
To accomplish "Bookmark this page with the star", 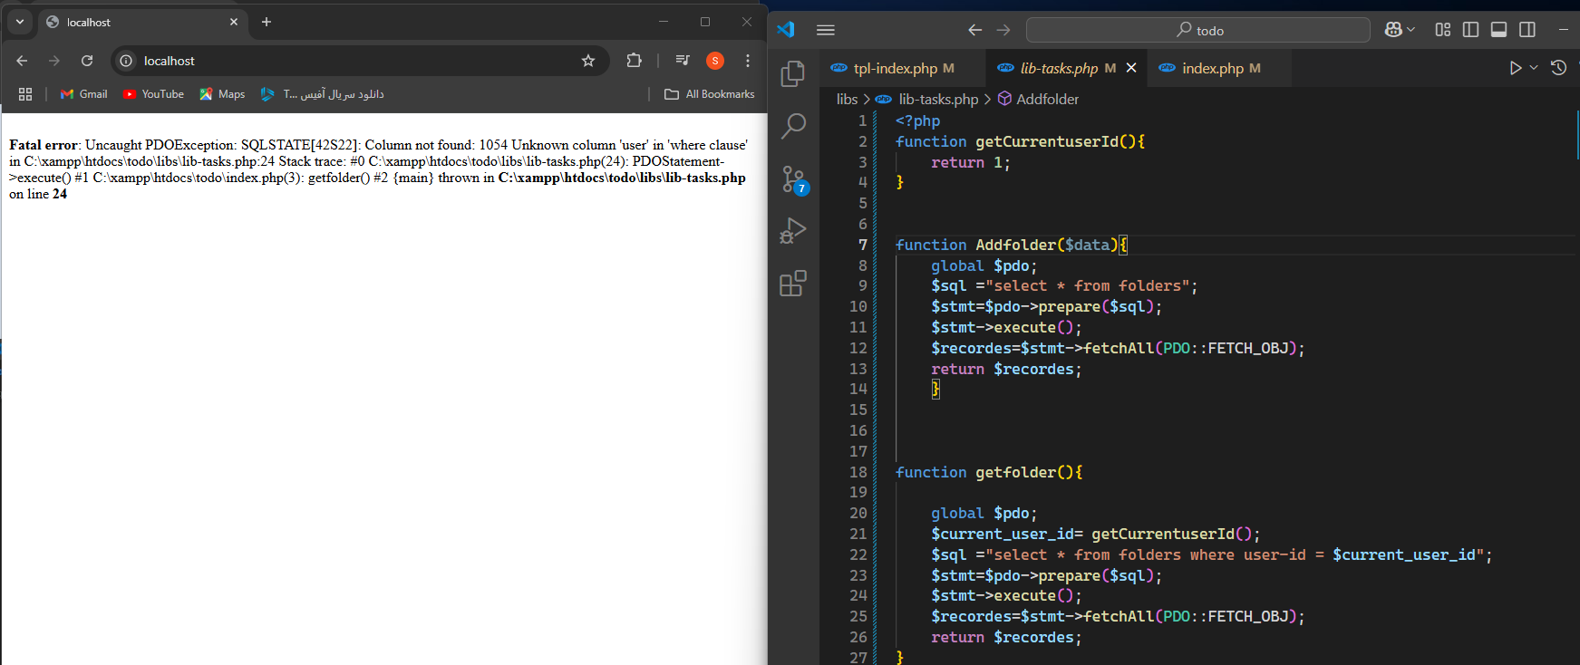I will [x=588, y=61].
